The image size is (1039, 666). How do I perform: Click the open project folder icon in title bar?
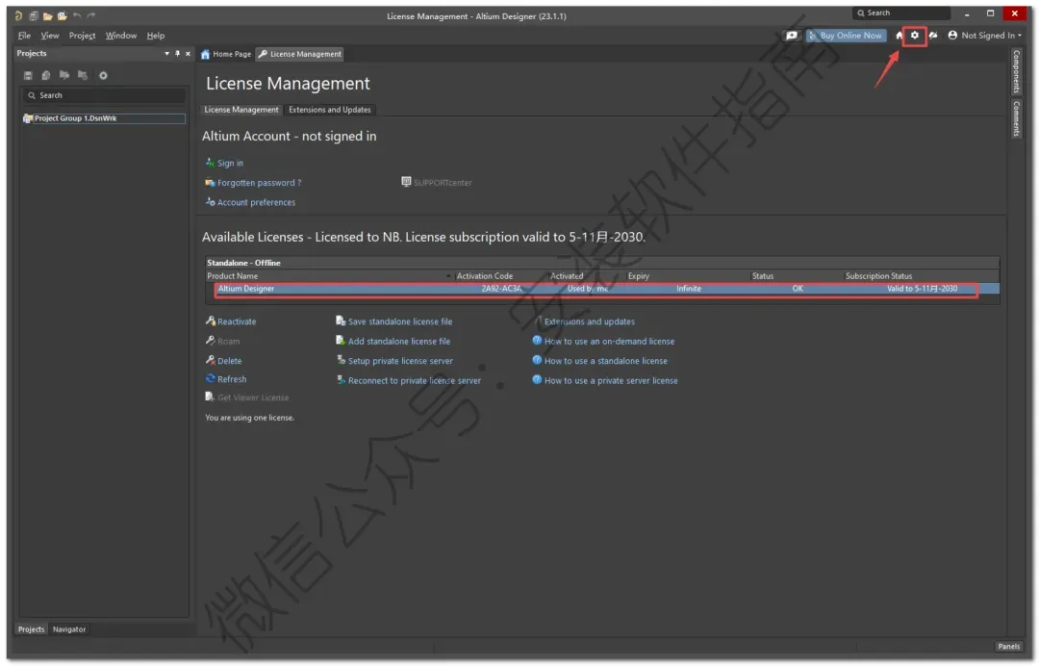click(63, 16)
